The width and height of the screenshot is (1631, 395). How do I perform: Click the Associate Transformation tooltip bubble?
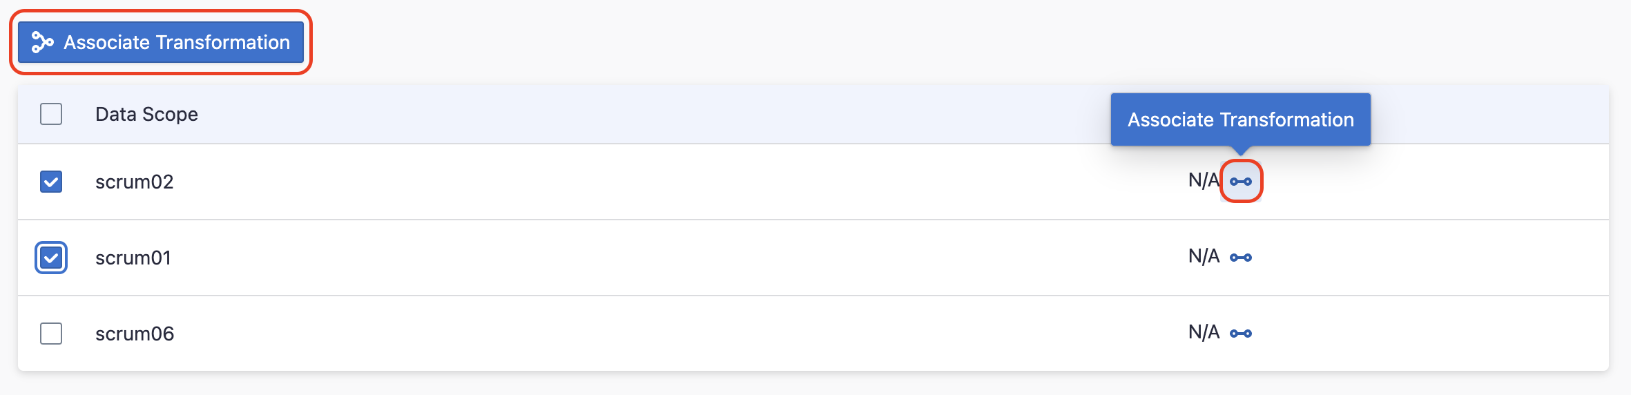pos(1240,119)
